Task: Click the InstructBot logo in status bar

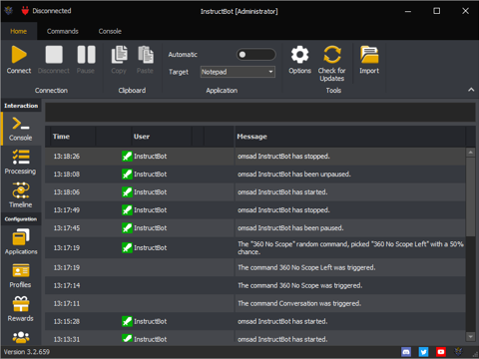Action: click(x=458, y=352)
